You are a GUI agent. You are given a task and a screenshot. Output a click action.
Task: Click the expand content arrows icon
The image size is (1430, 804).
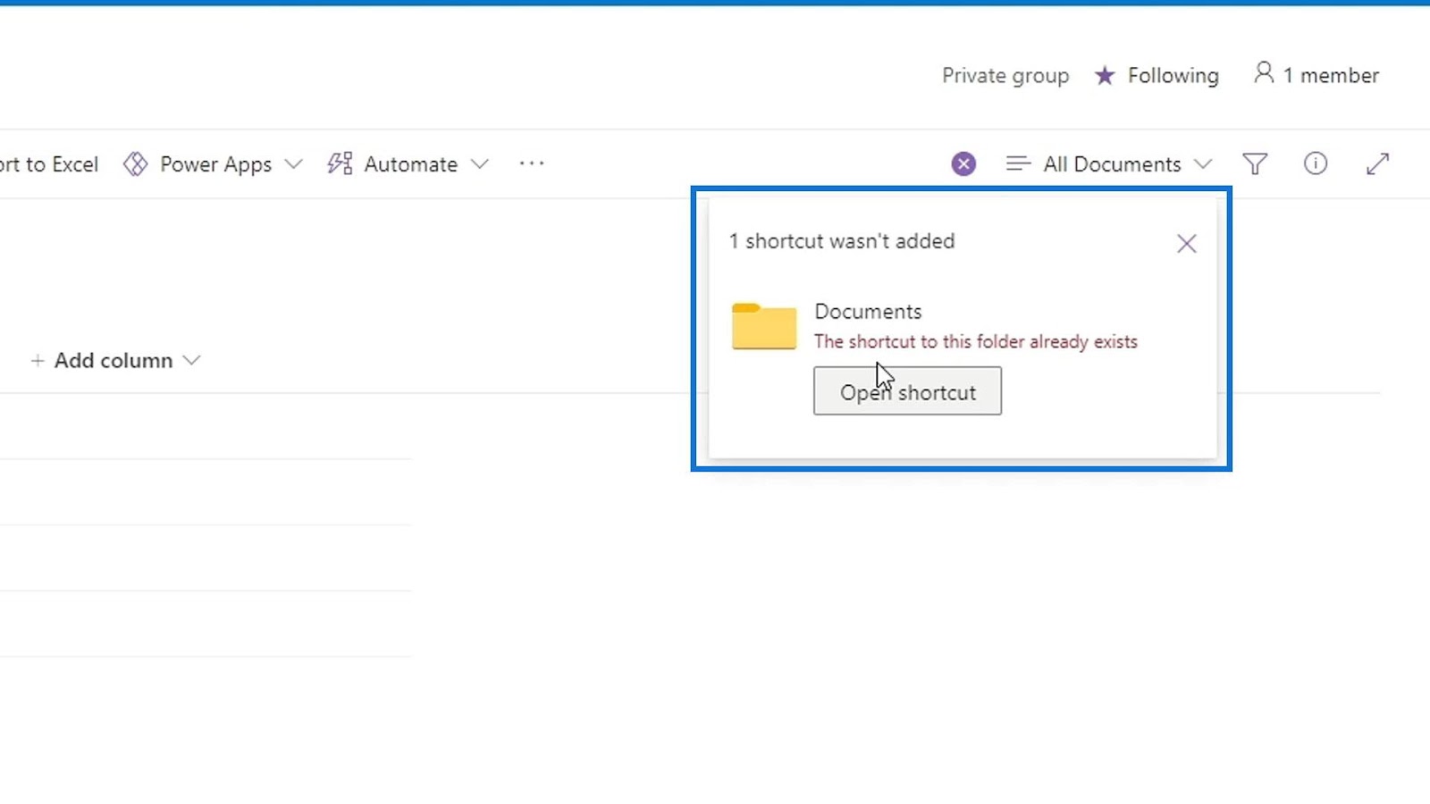1377,163
